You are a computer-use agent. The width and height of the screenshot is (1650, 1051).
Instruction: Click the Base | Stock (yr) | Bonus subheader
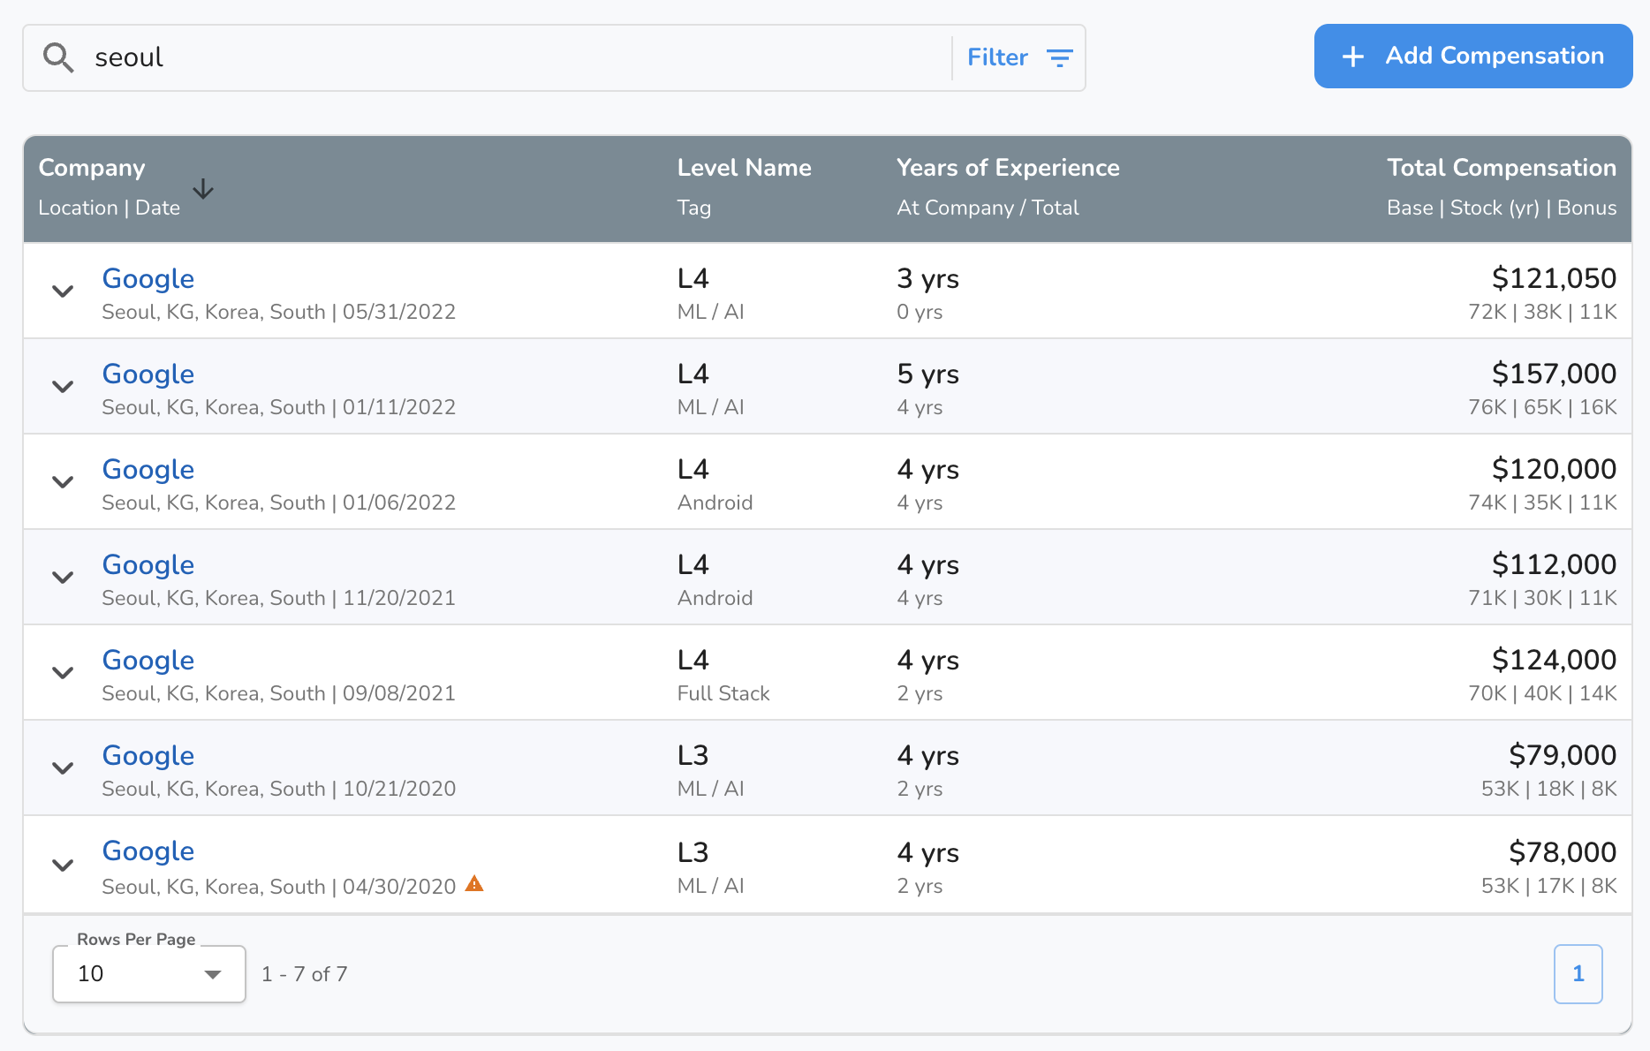(x=1502, y=208)
